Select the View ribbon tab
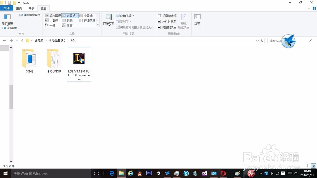This screenshot has width=317, height=178. [x=43, y=8]
